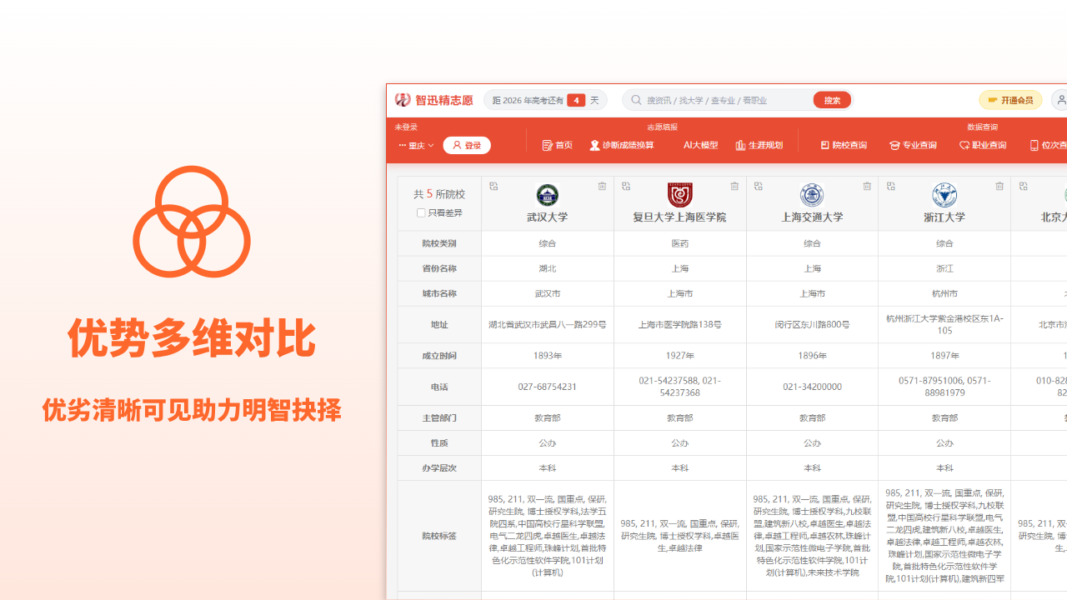Open 诊断成绩换算 in the navigation bar

(622, 145)
